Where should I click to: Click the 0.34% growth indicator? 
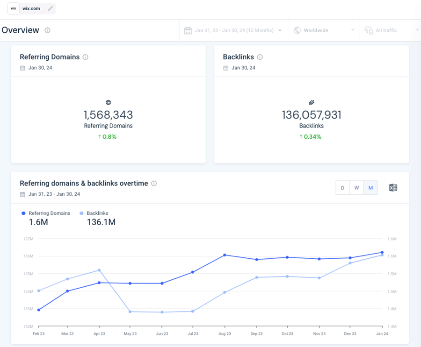(311, 137)
